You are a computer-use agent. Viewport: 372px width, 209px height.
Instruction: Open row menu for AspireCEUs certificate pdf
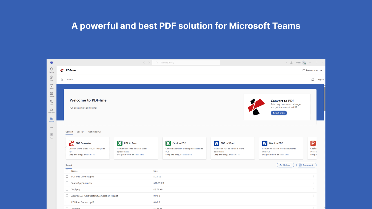tap(313, 196)
